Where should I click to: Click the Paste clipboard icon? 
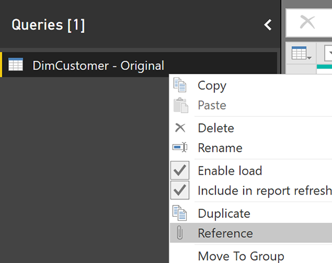tap(181, 105)
